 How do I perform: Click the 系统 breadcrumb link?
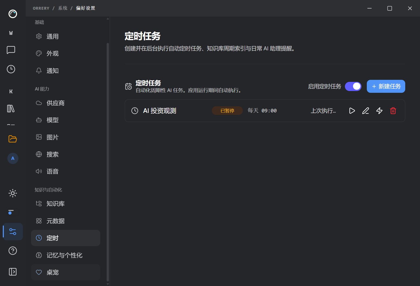(x=63, y=8)
